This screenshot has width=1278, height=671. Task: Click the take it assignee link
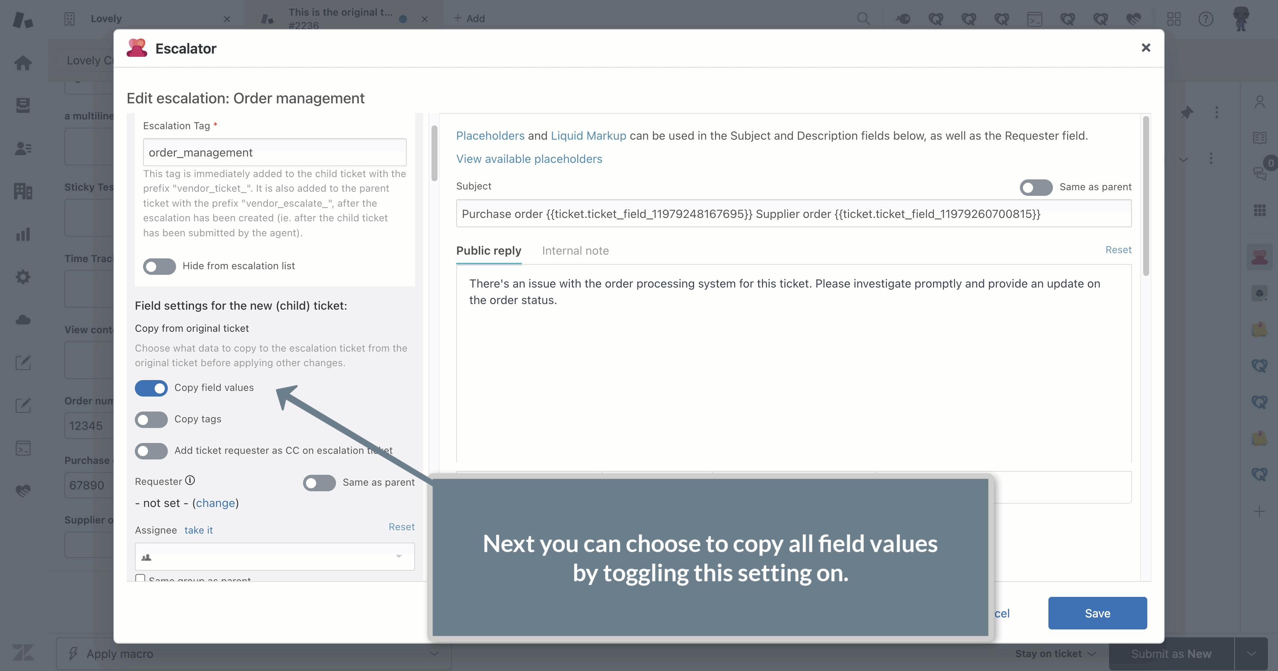coord(199,530)
